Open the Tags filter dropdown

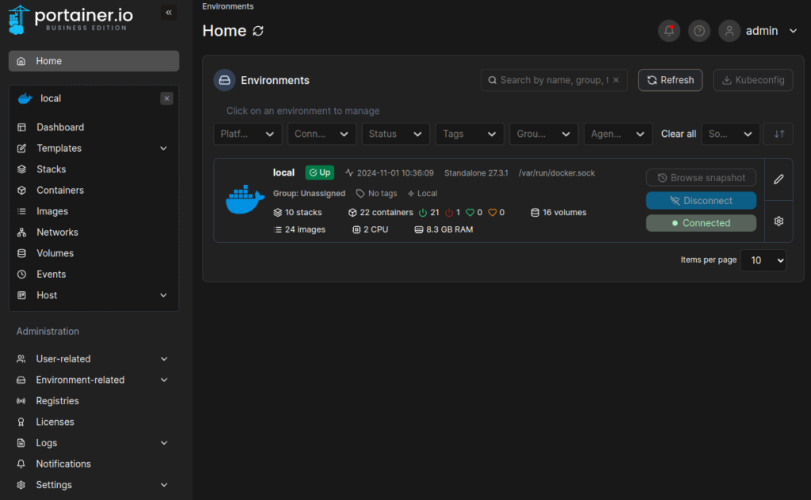click(x=470, y=134)
